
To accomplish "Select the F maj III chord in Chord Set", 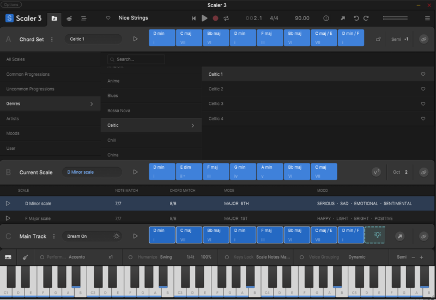I will [270, 38].
